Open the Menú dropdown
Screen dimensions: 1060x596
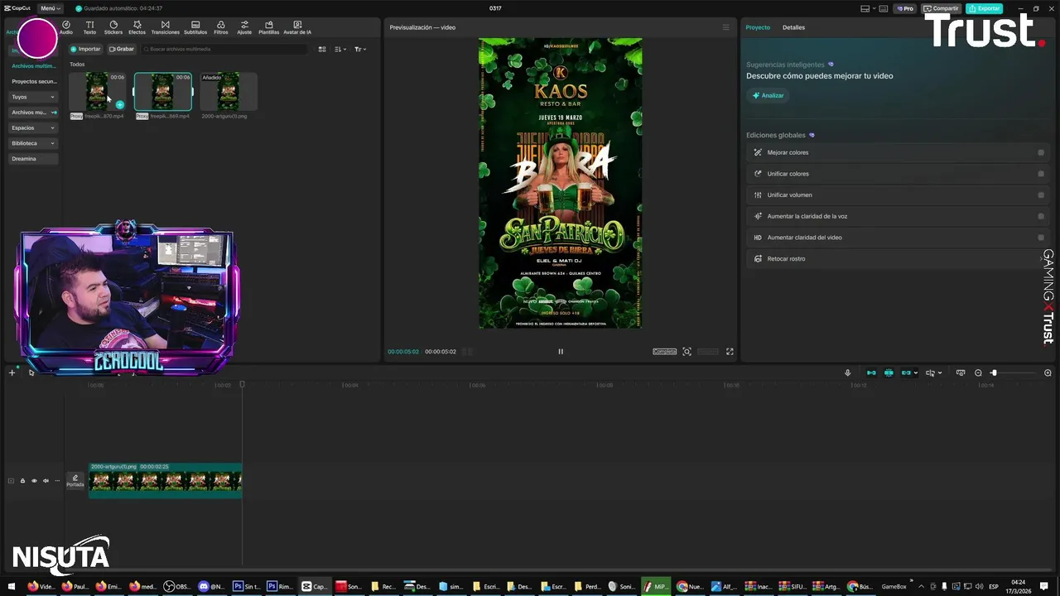50,8
